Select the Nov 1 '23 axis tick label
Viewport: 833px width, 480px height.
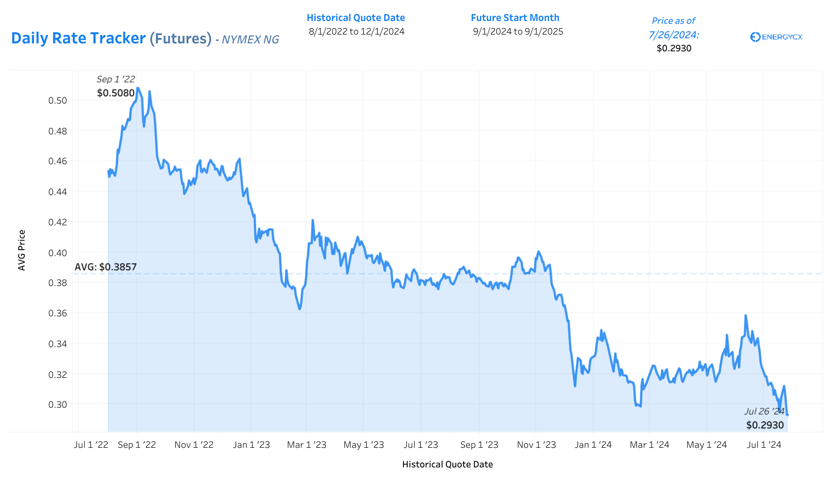pyautogui.click(x=536, y=445)
